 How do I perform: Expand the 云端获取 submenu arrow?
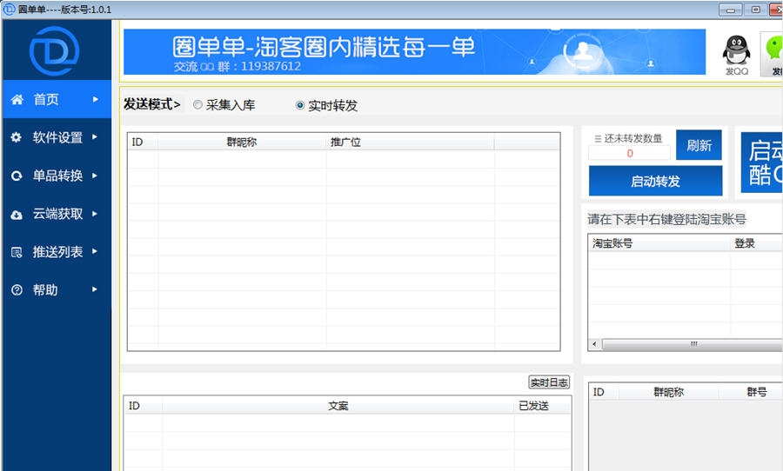click(x=95, y=214)
